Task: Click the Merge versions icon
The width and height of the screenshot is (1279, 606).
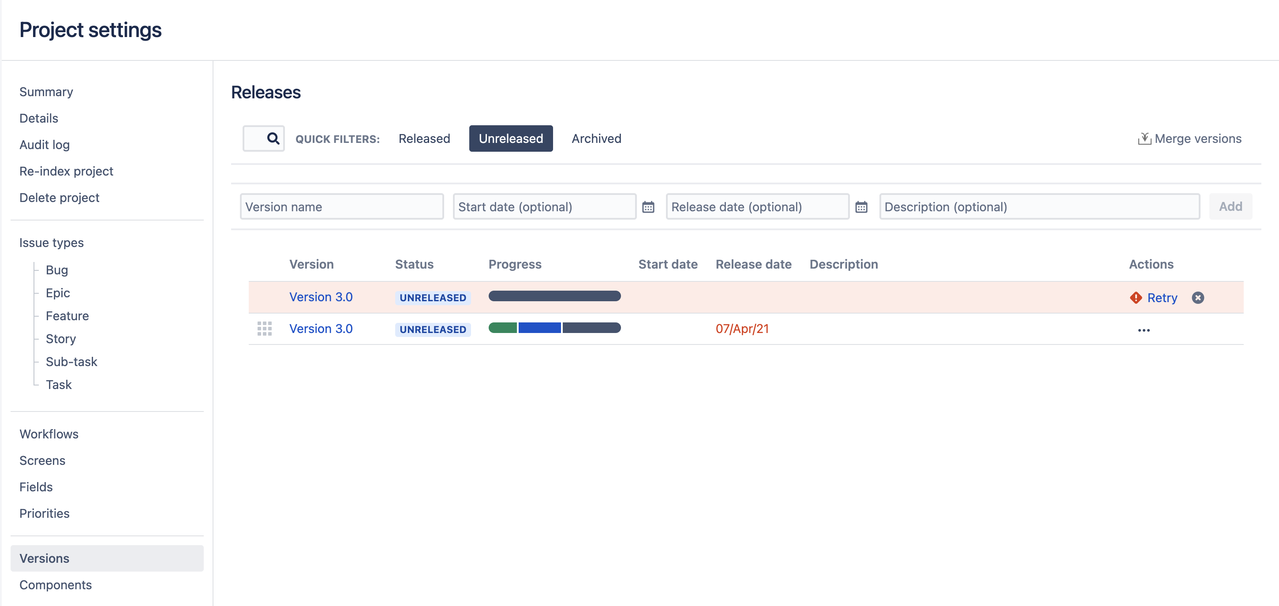Action: pyautogui.click(x=1144, y=138)
